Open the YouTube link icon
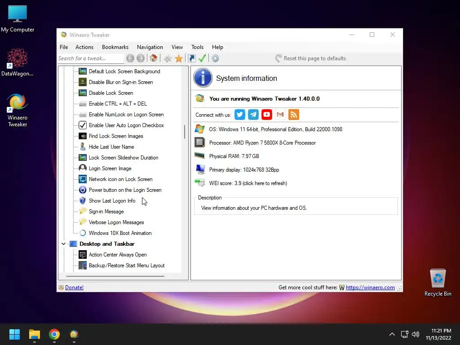The height and width of the screenshot is (345, 460). pos(267,115)
